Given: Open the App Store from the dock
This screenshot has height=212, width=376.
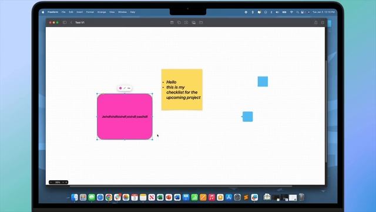Looking at the screenshot, I should [229, 197].
